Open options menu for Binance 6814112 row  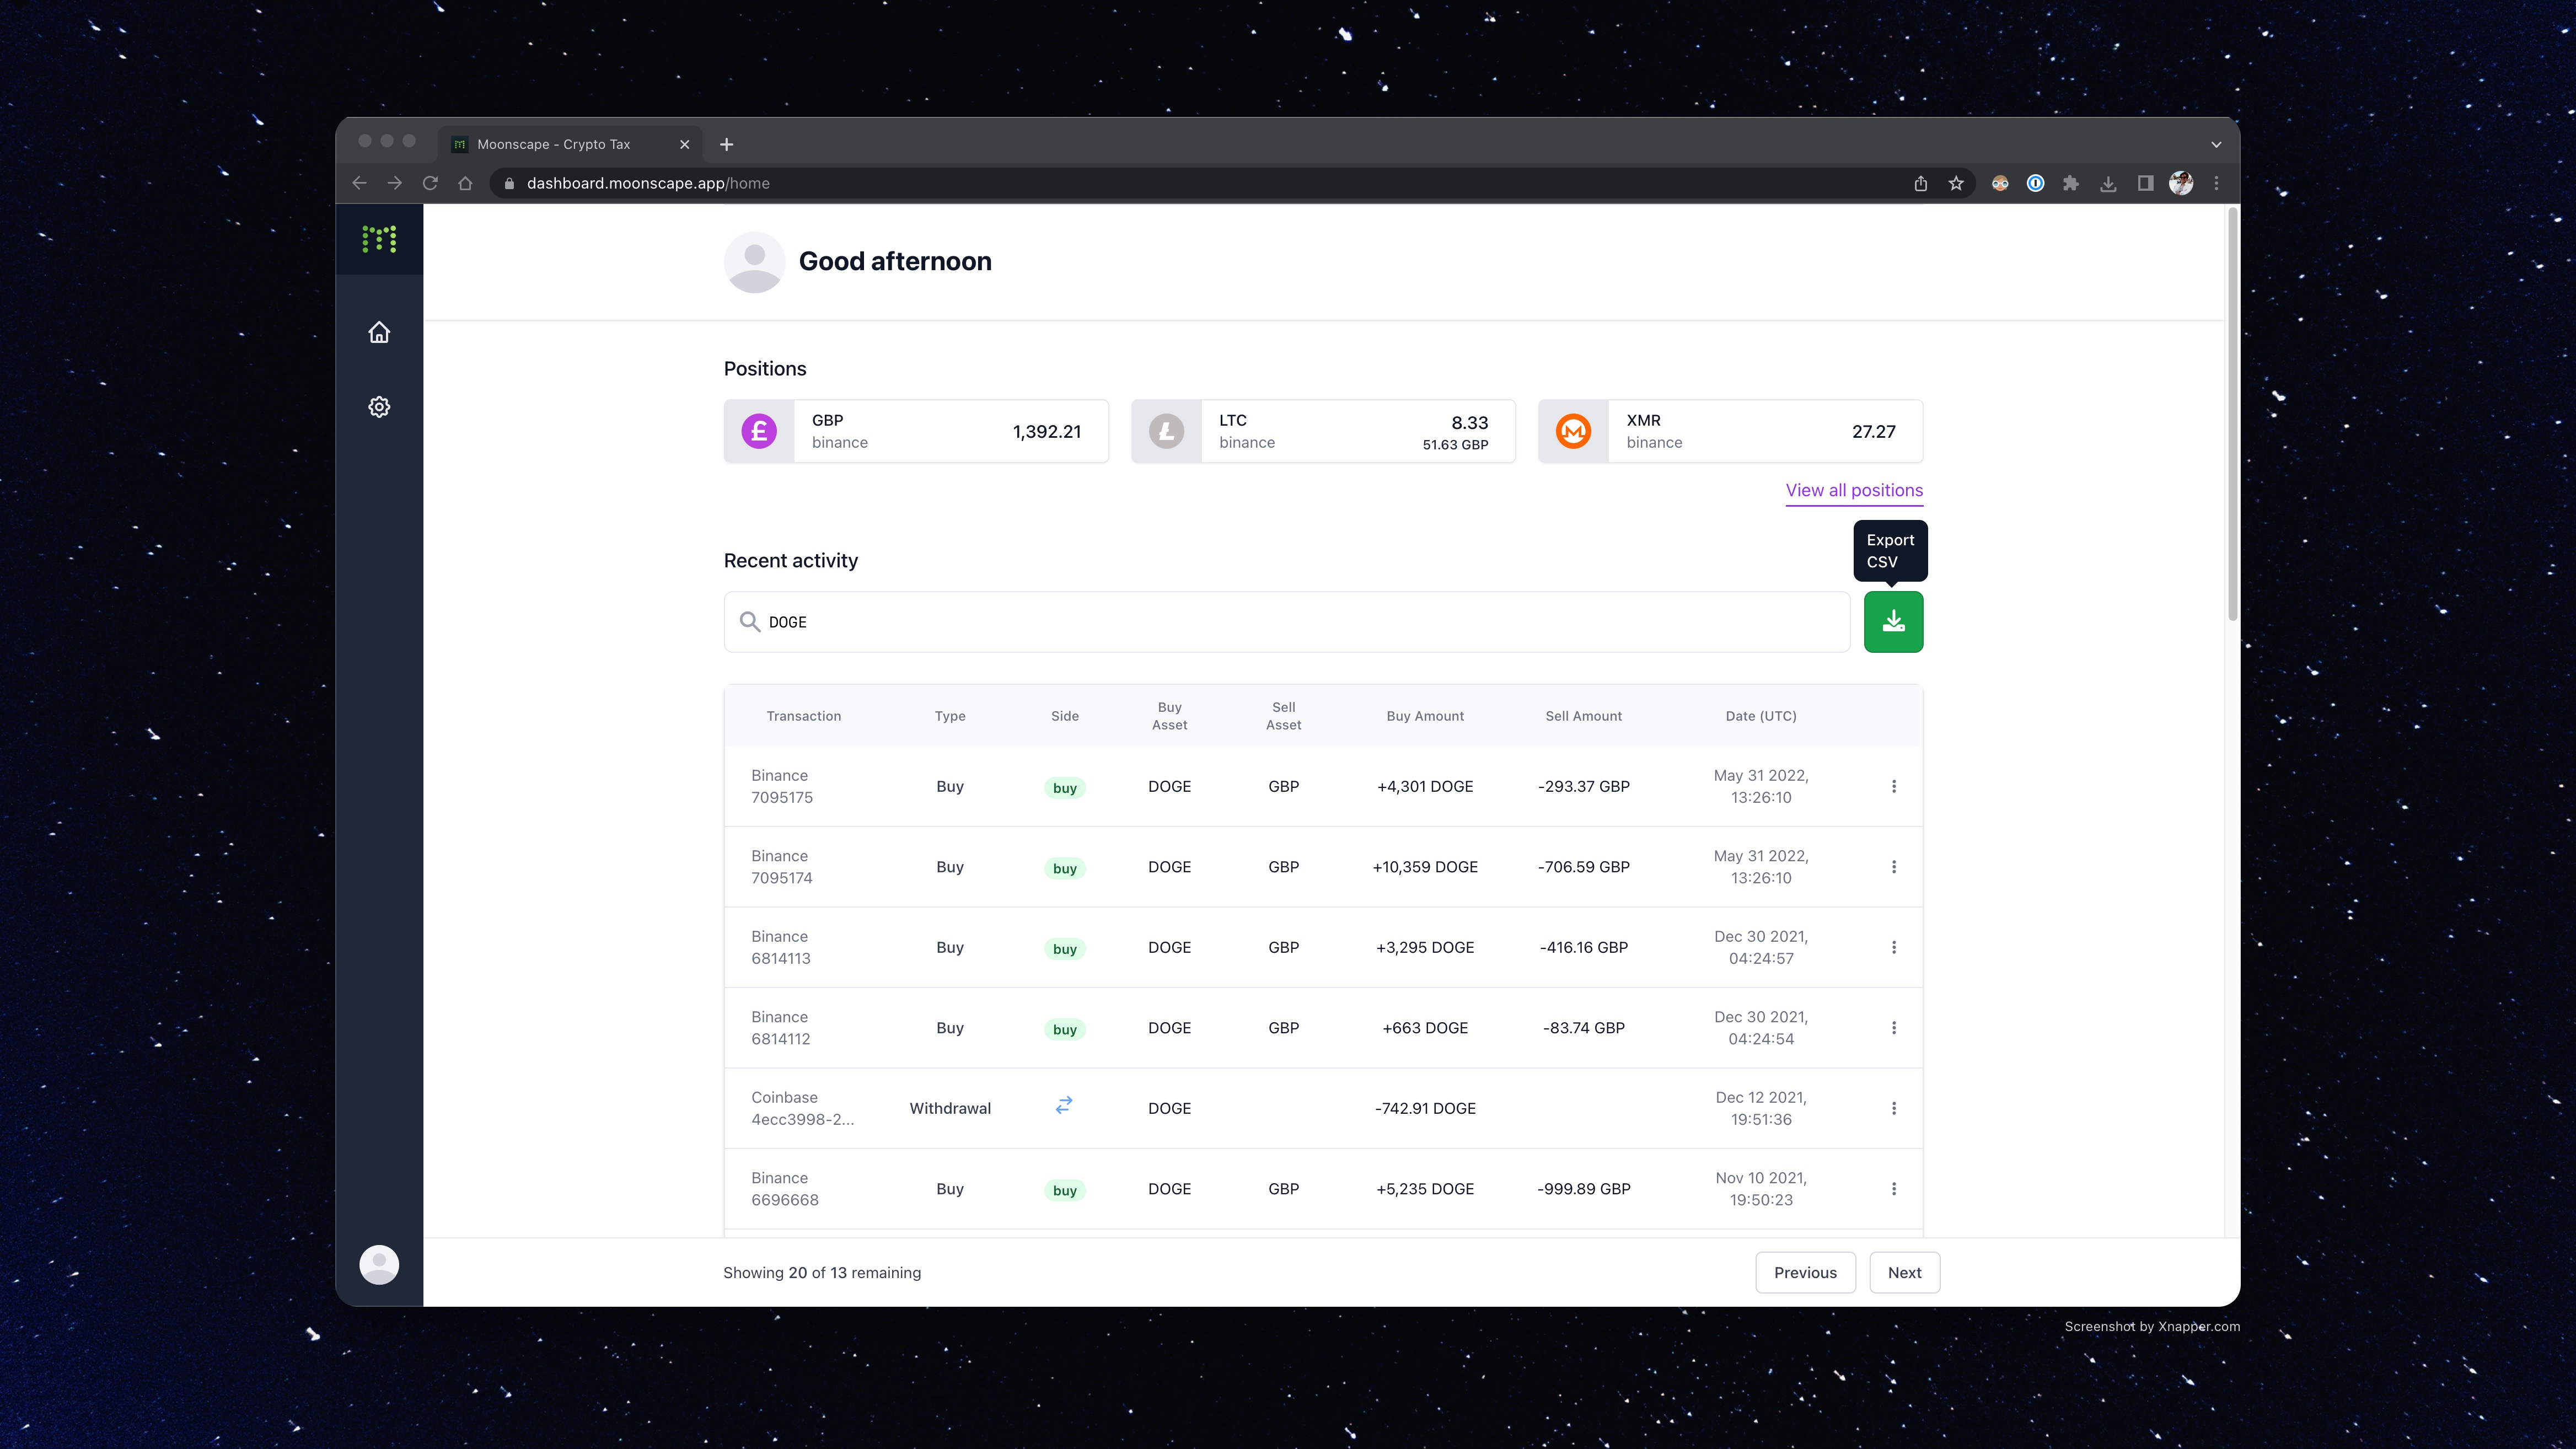coord(1893,1028)
